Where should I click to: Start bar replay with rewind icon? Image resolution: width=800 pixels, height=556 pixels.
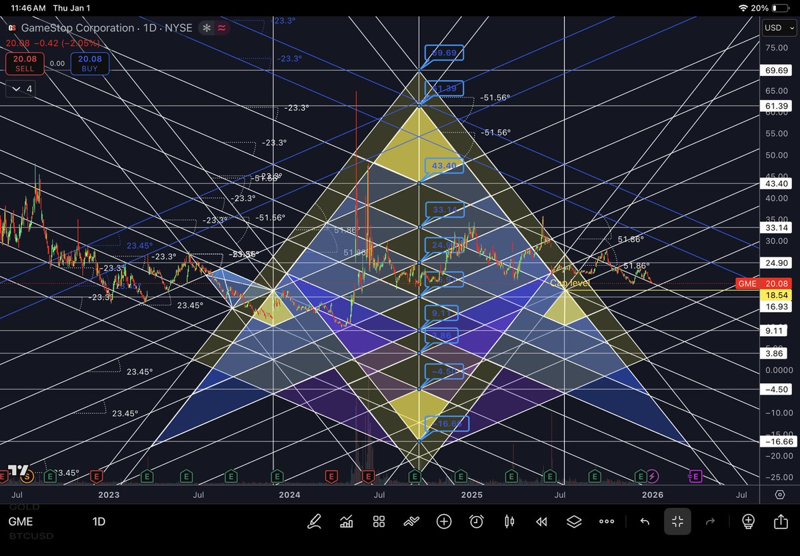pos(541,521)
